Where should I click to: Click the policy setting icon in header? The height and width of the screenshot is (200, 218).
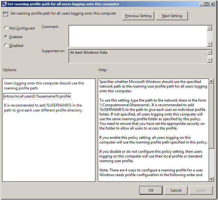pos(6,14)
